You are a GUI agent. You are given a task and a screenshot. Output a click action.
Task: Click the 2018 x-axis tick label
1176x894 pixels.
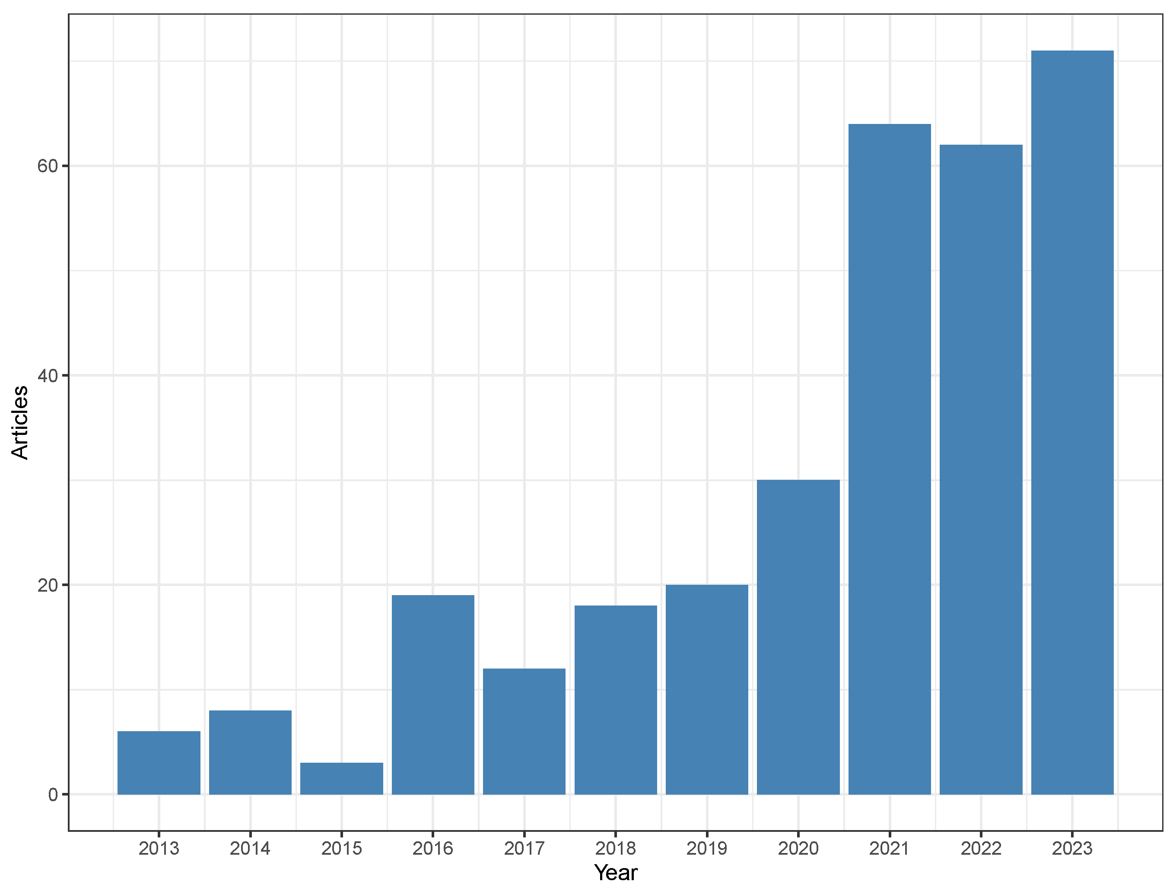[615, 848]
